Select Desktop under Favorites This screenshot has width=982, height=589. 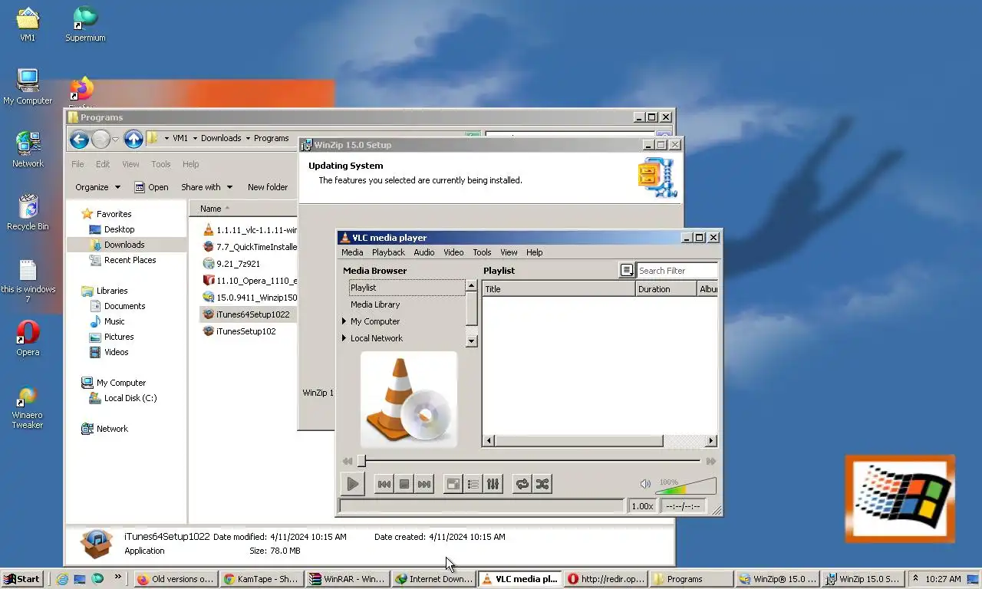click(119, 229)
